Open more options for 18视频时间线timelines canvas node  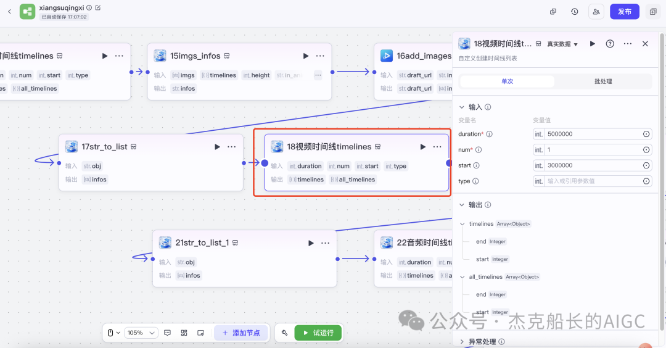coord(437,147)
